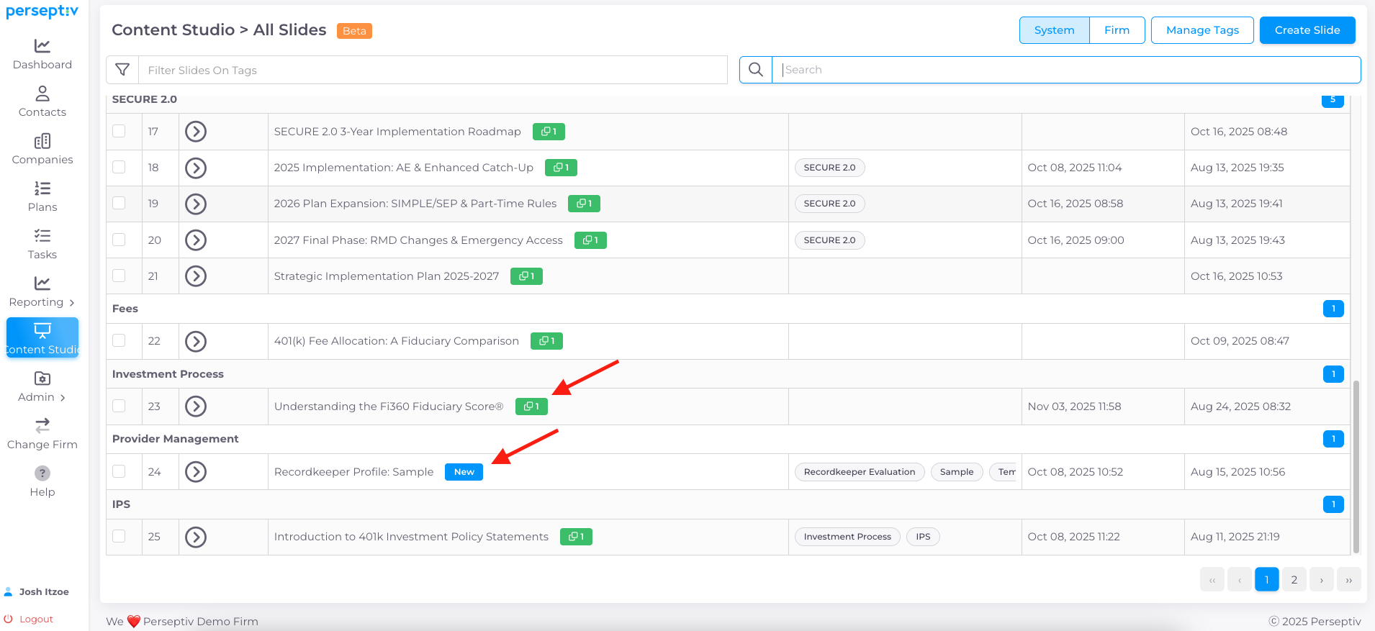Click the perseptiv logo

42,12
